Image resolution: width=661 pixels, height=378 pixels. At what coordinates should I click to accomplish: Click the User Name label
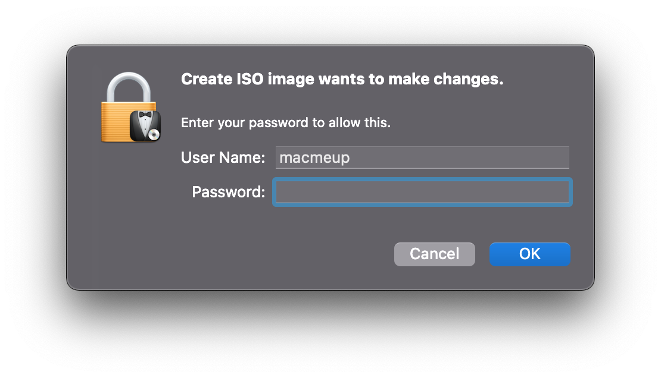click(x=223, y=157)
